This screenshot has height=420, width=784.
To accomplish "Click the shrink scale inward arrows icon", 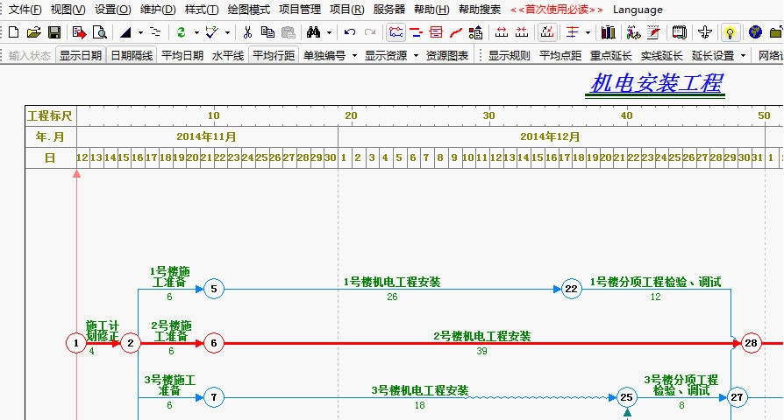I will point(522,33).
